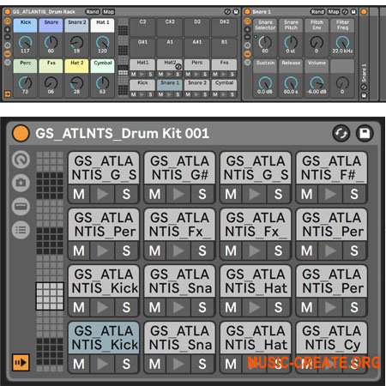Show the devices view in Drum Kit 001
The image size is (386, 386).
(x=21, y=206)
